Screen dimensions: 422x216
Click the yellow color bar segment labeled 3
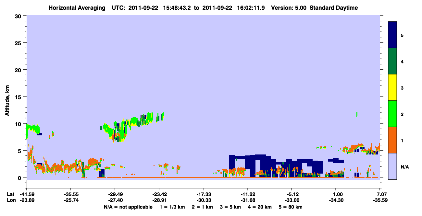coord(392,87)
